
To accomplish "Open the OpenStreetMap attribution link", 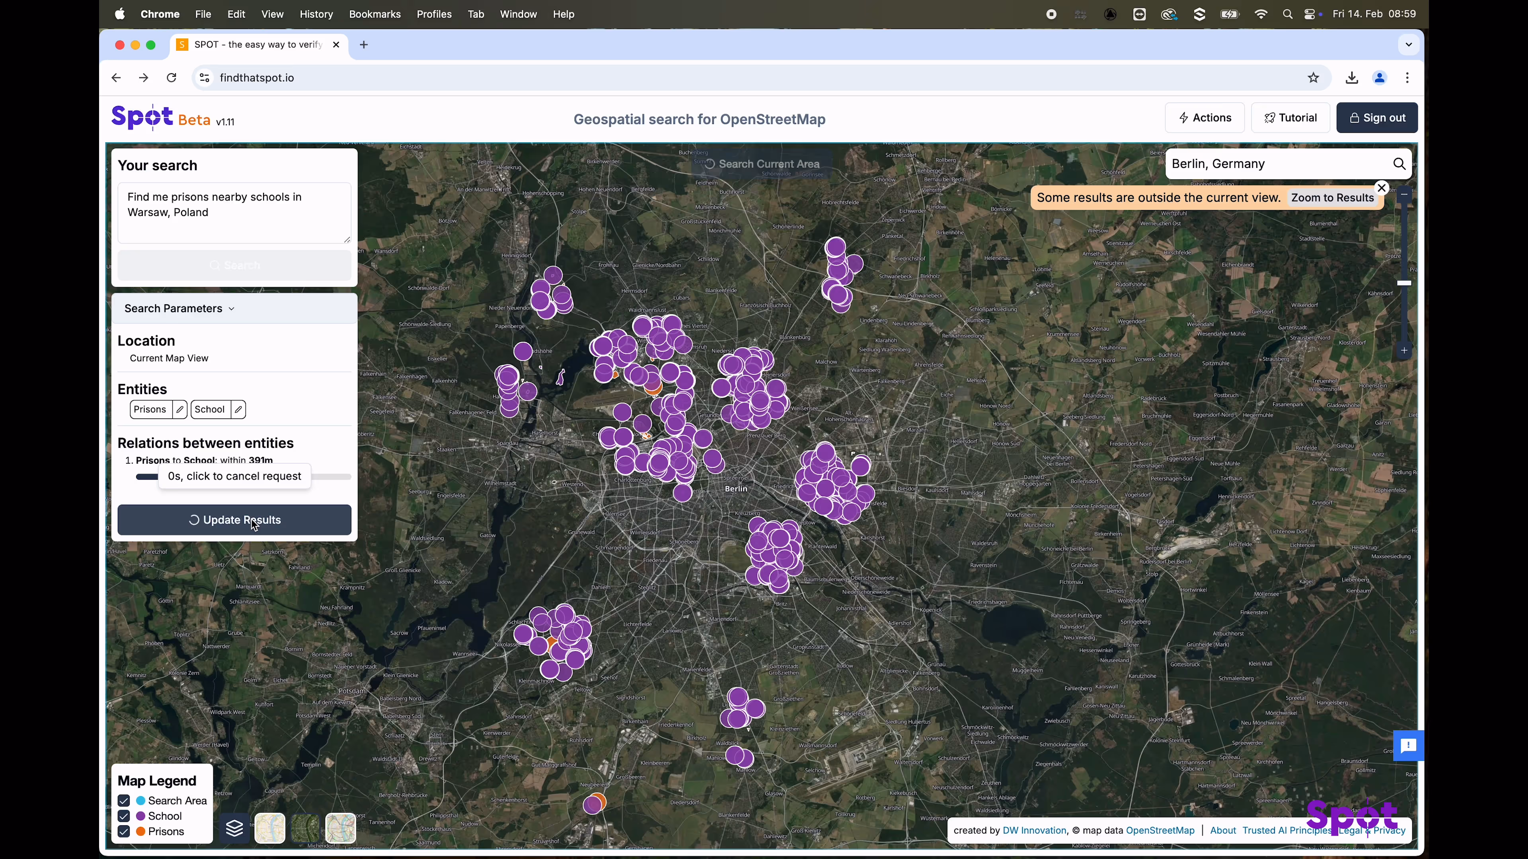I will pos(1160,830).
